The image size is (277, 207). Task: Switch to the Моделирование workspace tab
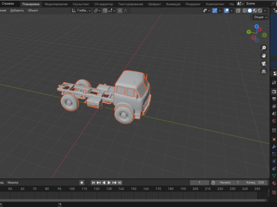(x=56, y=4)
